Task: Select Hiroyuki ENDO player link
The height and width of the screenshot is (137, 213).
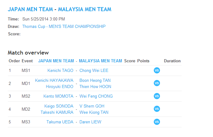Action: click(x=60, y=86)
